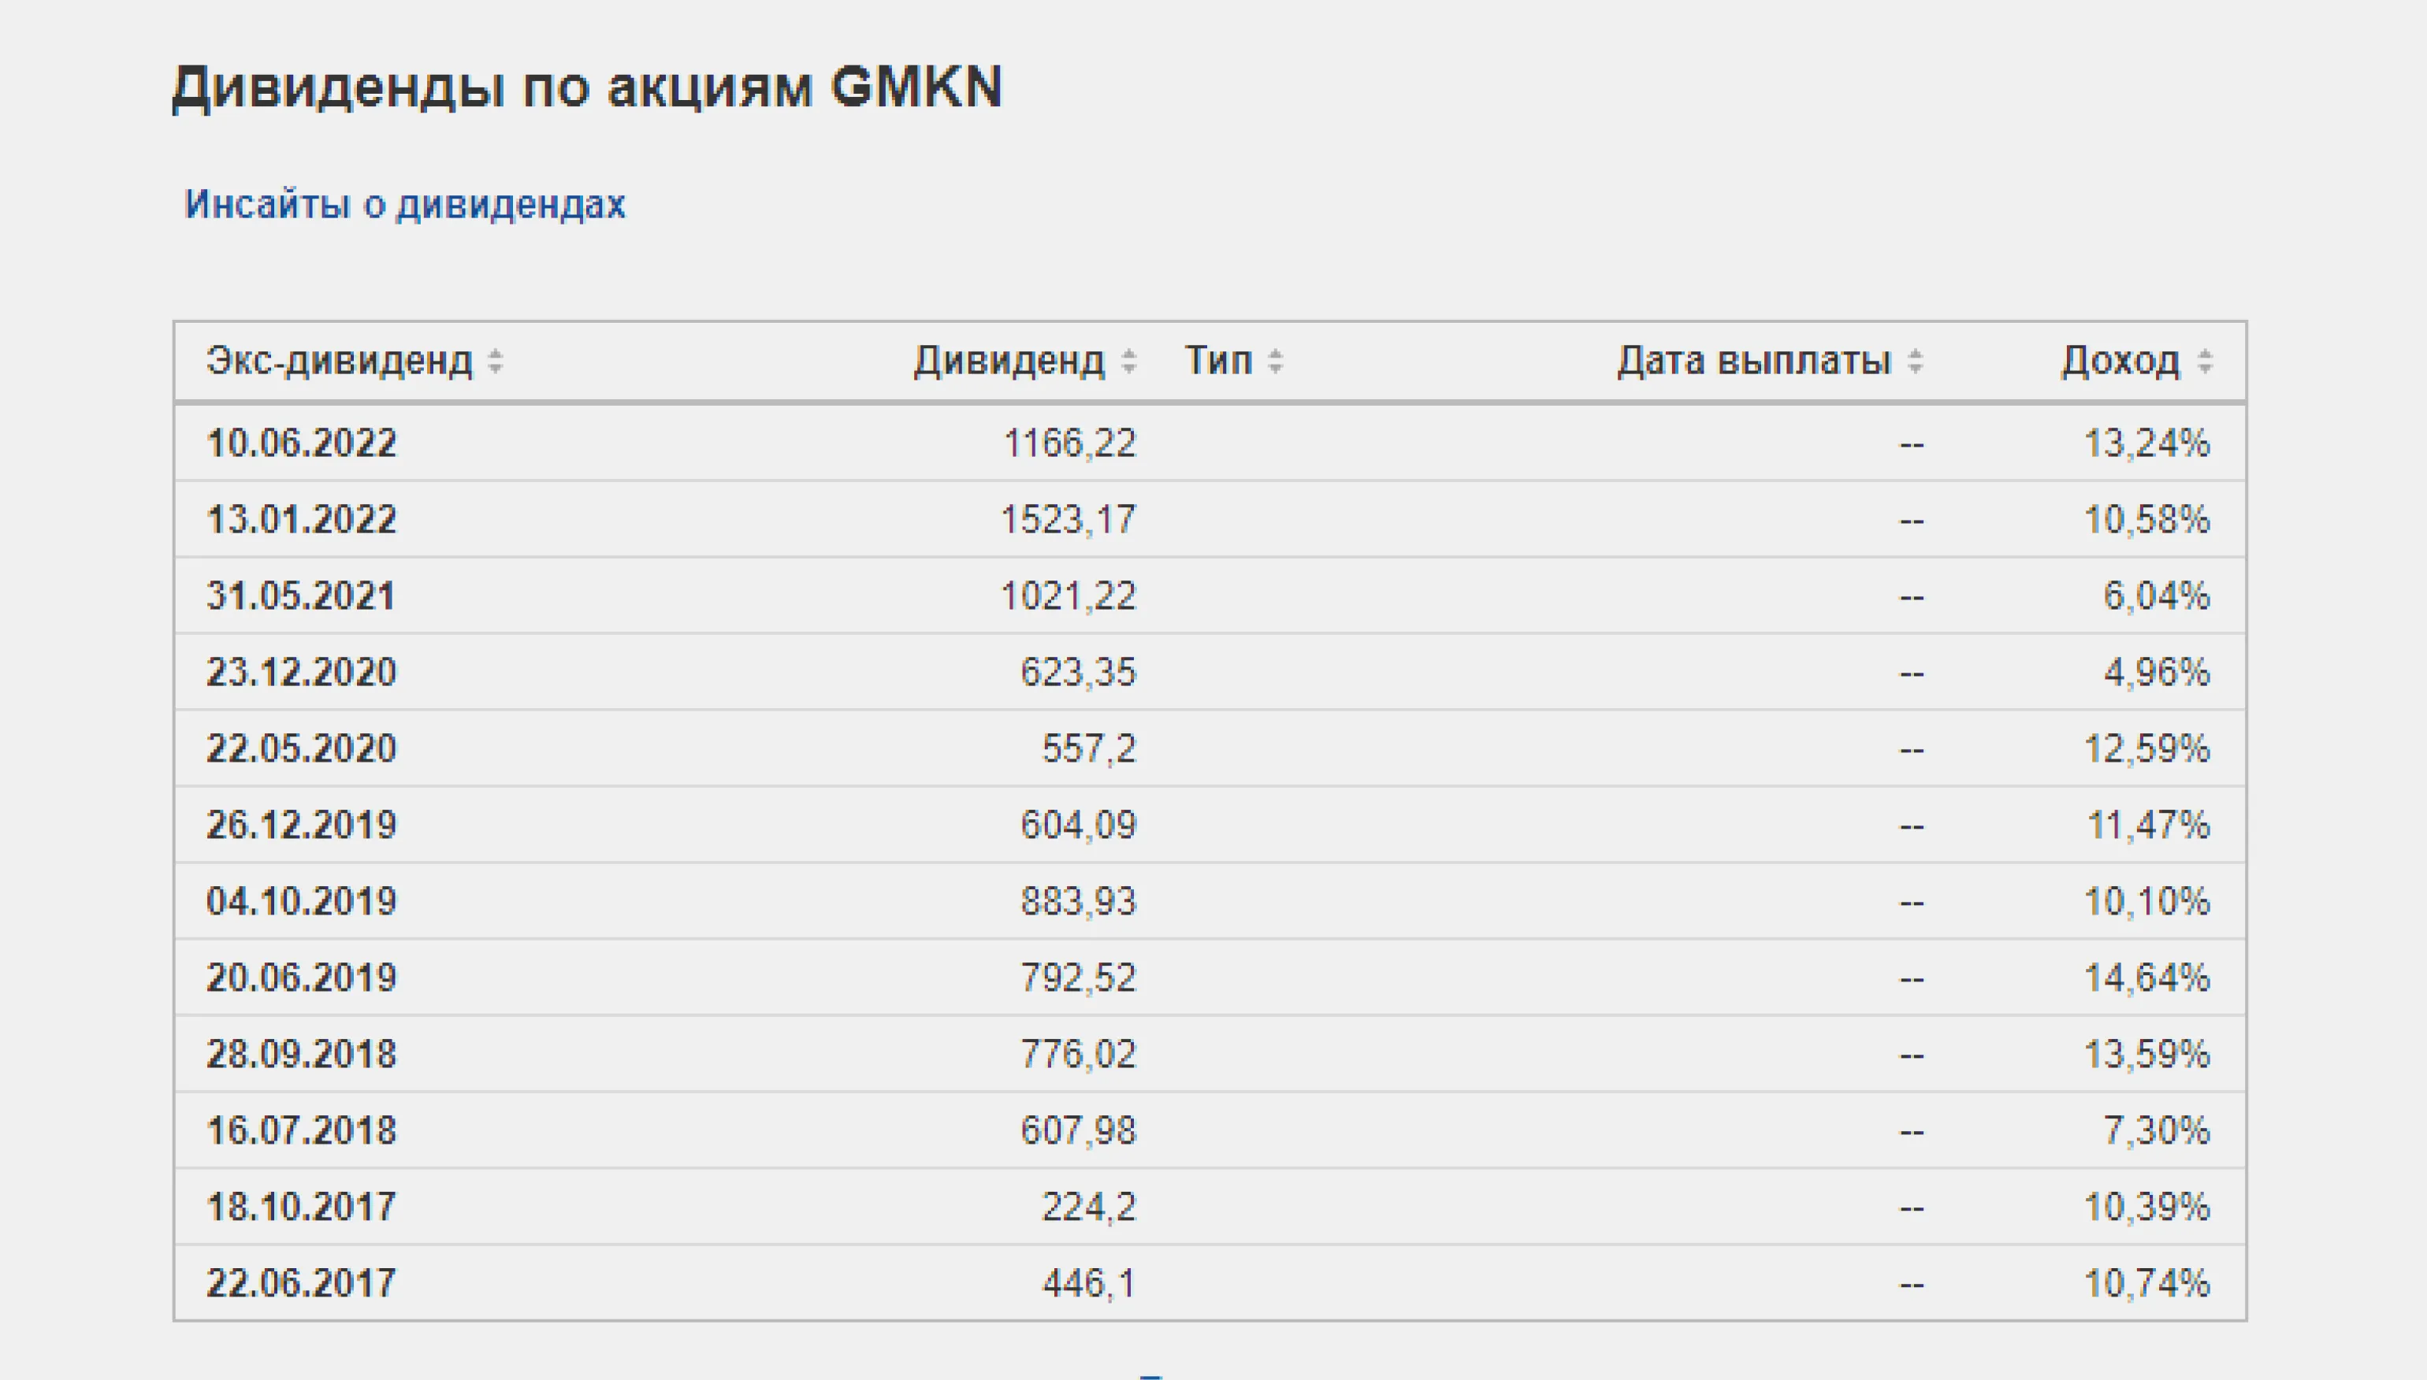The image size is (2427, 1380).
Task: Click the Дивиденды по акциям GMKN heading
Action: click(x=587, y=87)
